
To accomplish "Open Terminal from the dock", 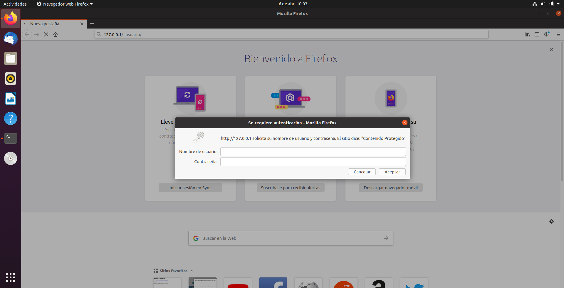I will [x=11, y=138].
